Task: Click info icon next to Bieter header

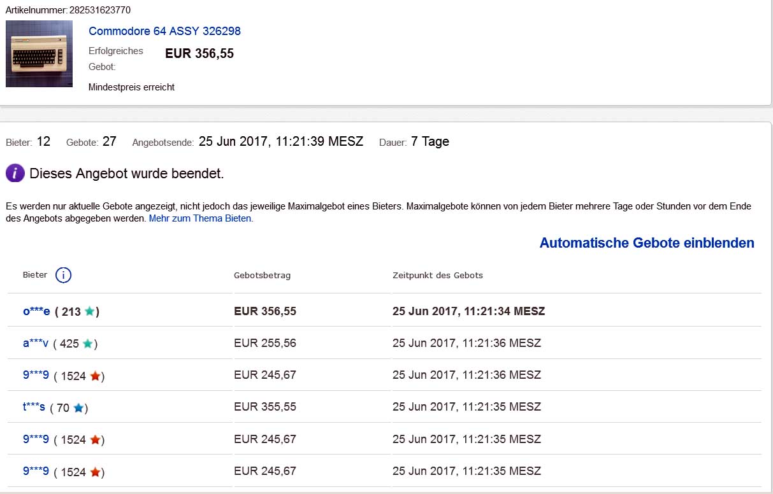Action: pos(63,275)
